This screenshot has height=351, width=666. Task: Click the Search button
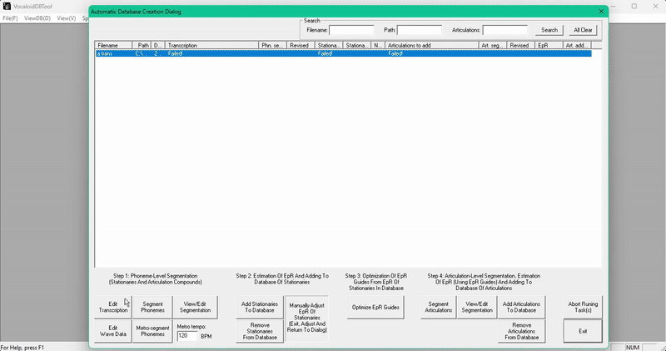coord(549,30)
